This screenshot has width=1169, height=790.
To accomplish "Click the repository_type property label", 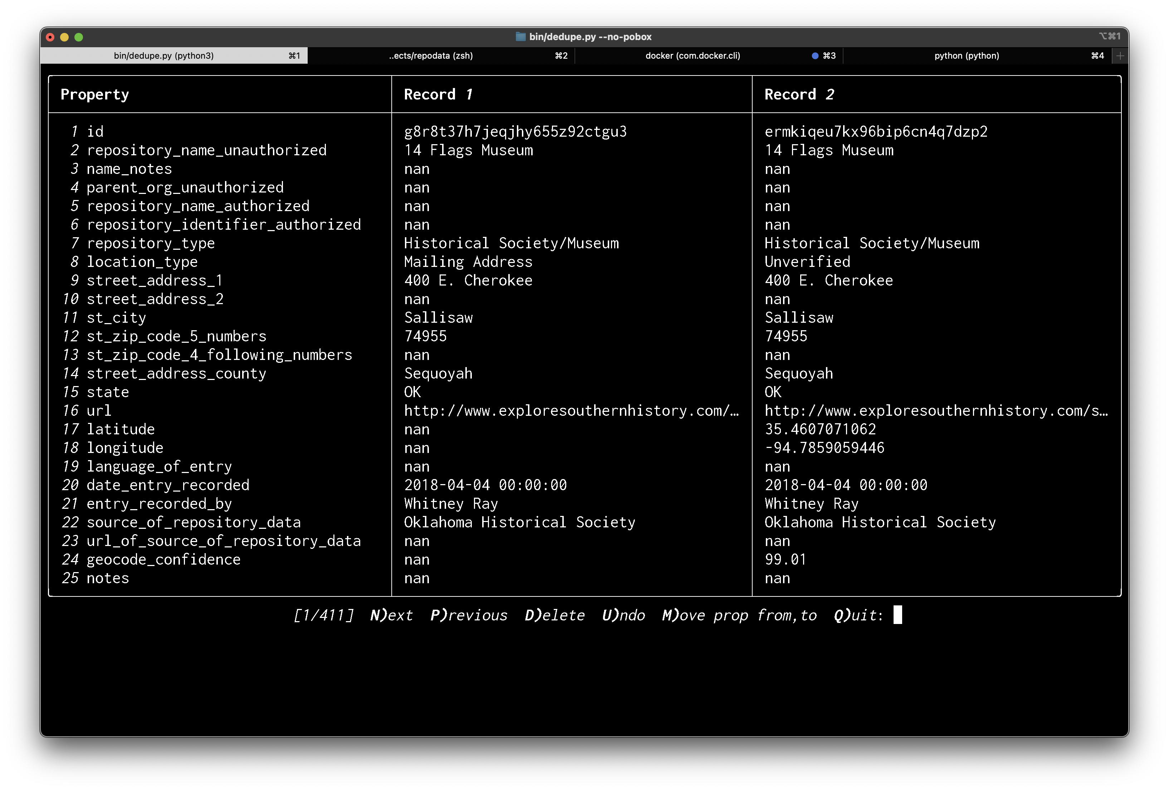I will (x=150, y=244).
